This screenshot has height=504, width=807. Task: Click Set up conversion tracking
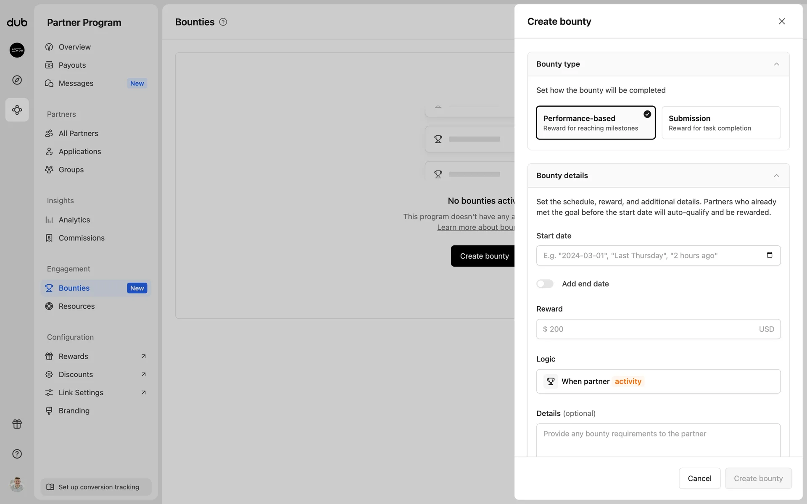pos(96,487)
